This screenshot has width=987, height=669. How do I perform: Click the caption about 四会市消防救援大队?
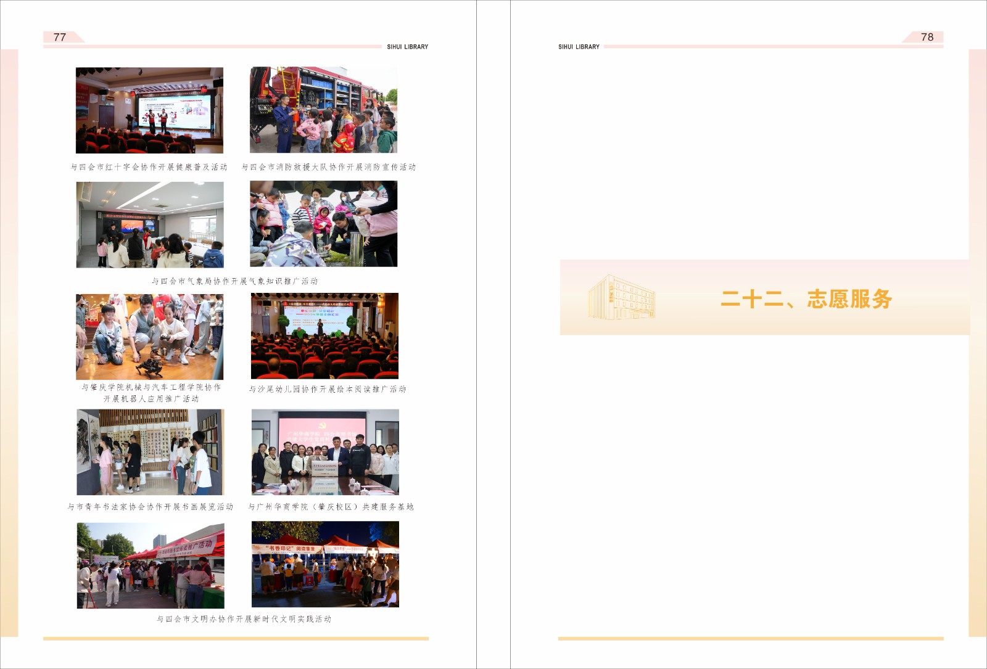tap(328, 167)
